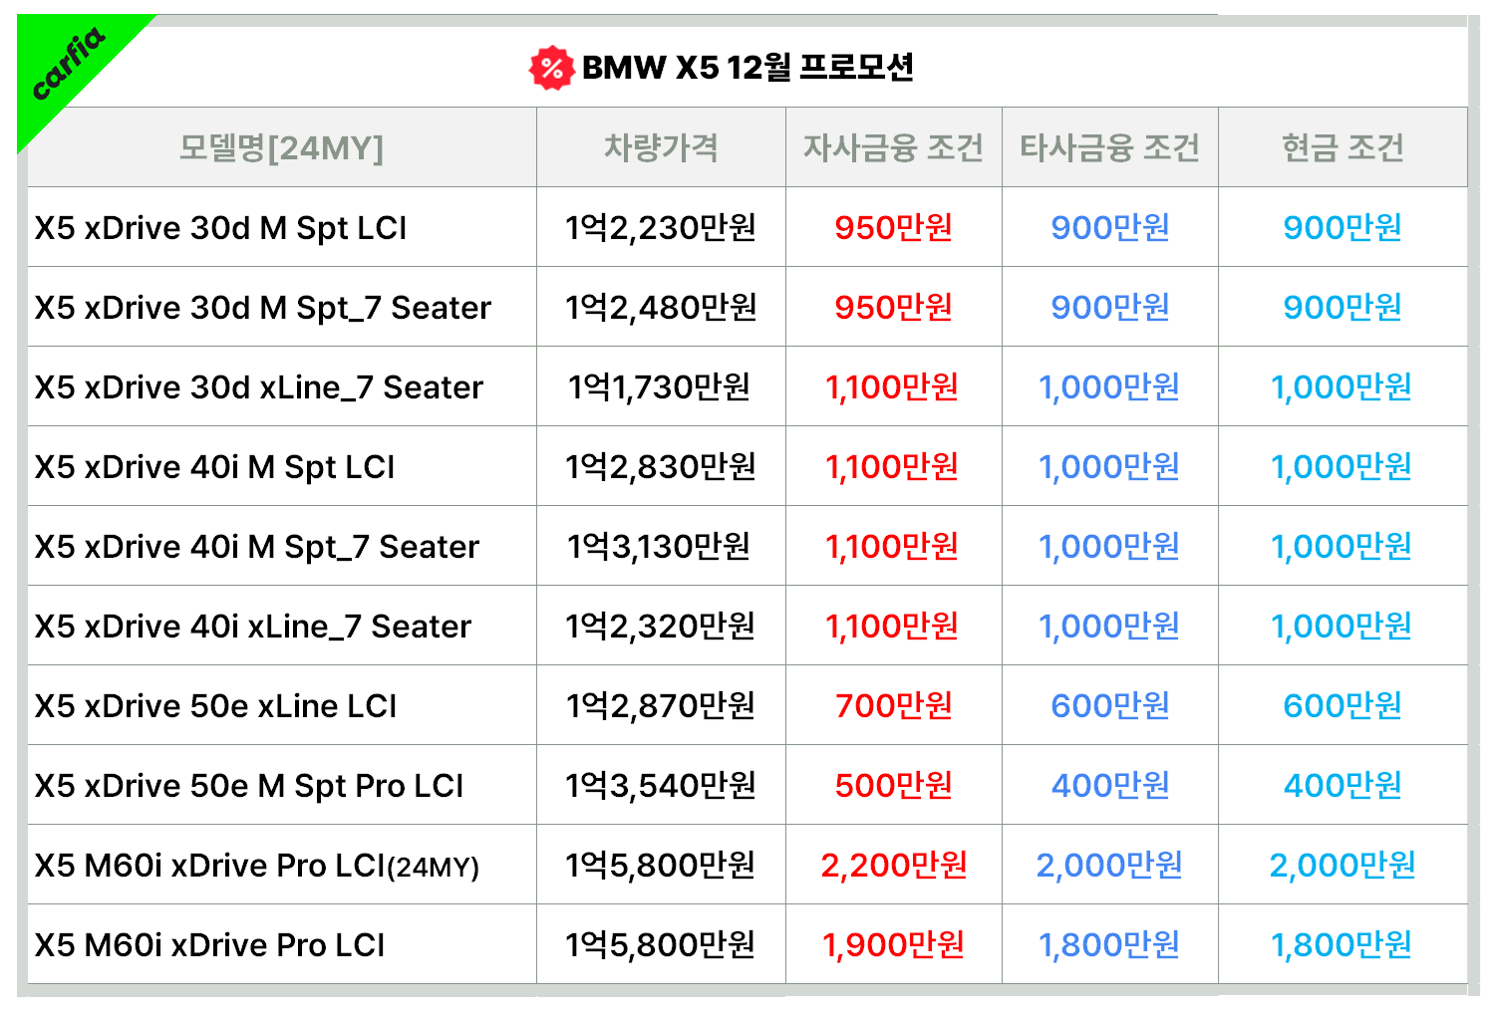Viewport: 1491px width, 1017px height.
Task: Click the red 500만원 discount value
Action: 893,786
